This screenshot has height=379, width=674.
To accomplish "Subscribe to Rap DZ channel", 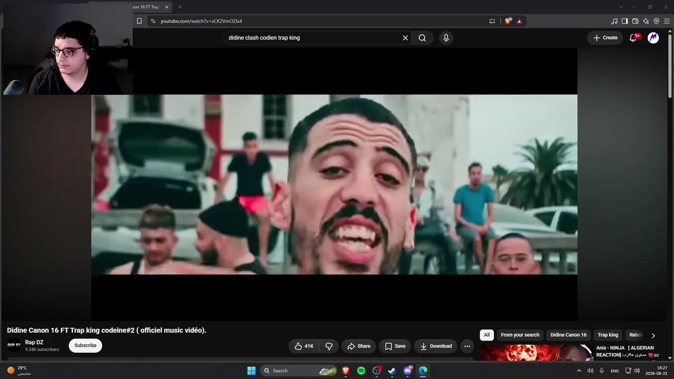I will [85, 345].
